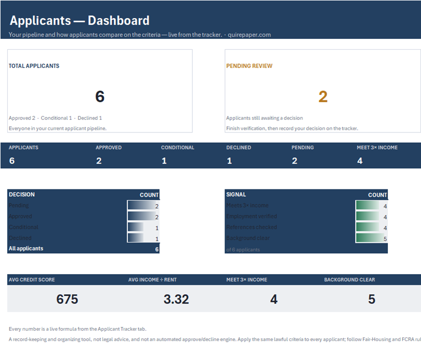Select 'MEET 3× INCOME' header beside Background Clear

[247, 280]
